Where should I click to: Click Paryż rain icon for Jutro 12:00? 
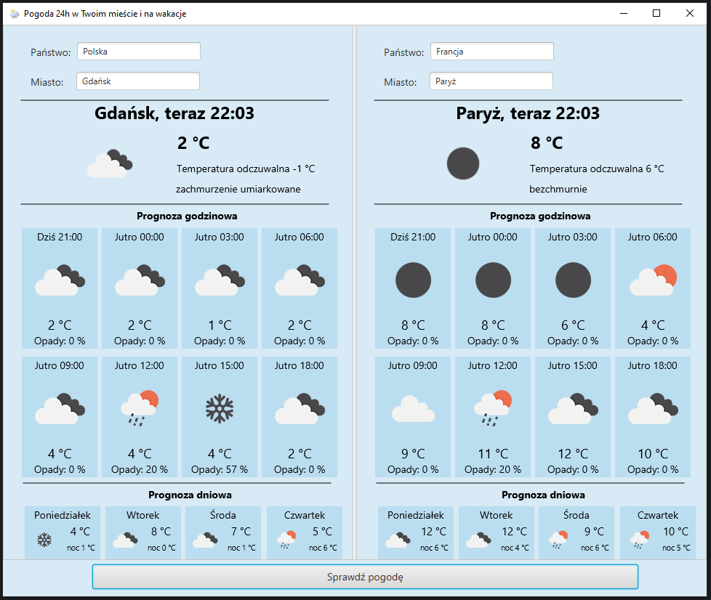click(x=493, y=408)
